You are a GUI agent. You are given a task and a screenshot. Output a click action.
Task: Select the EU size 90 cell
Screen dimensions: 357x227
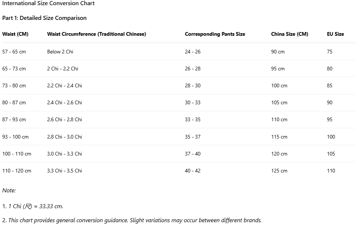[329, 102]
